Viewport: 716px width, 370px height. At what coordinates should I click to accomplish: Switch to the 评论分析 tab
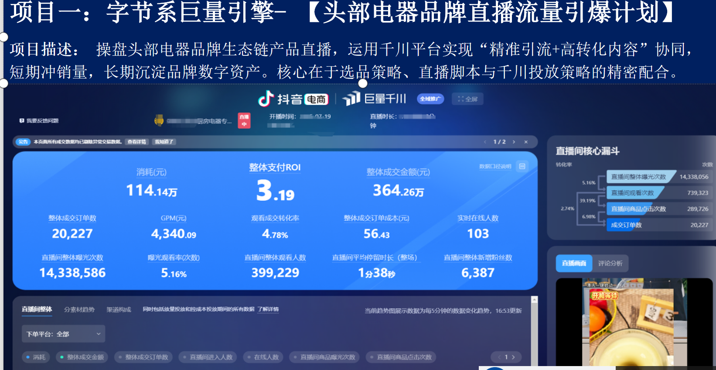610,263
